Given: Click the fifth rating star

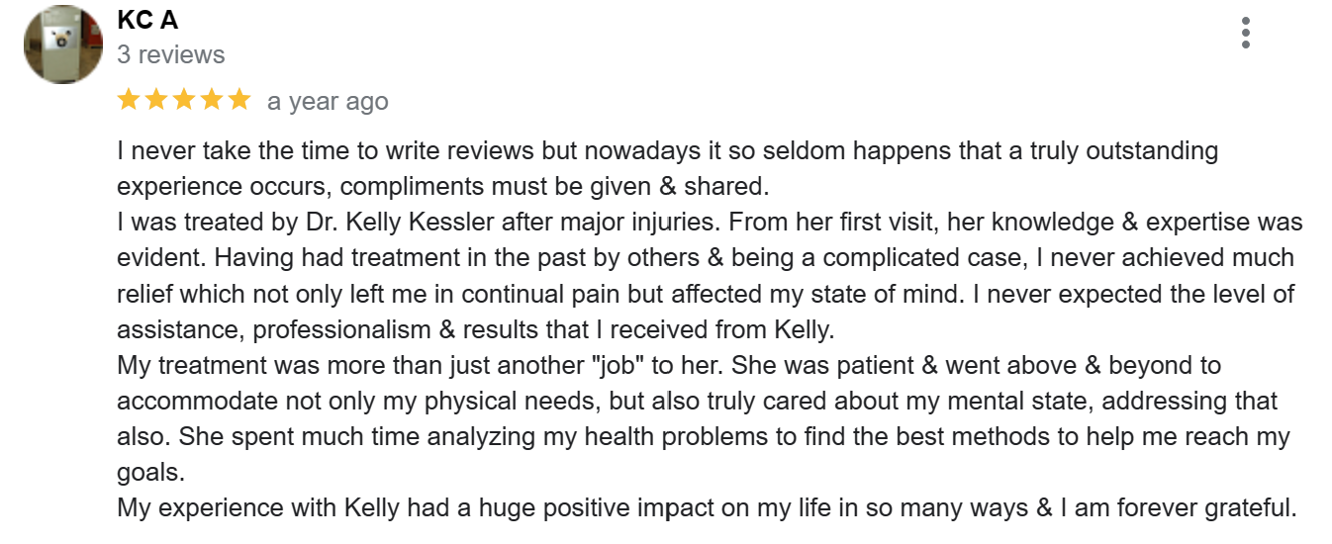Looking at the screenshot, I should [239, 100].
